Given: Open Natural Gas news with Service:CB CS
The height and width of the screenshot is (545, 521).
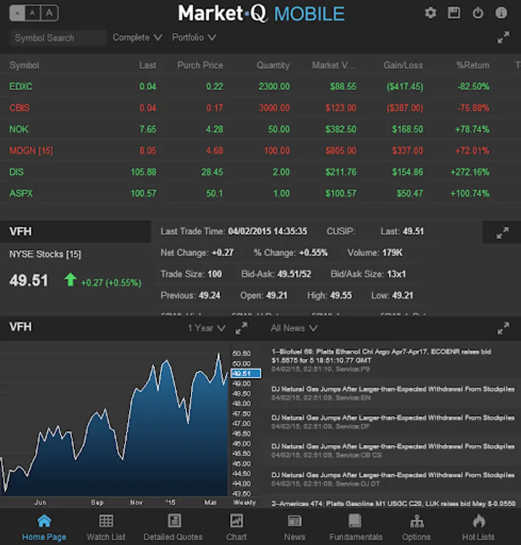Looking at the screenshot, I should pyautogui.click(x=393, y=451).
